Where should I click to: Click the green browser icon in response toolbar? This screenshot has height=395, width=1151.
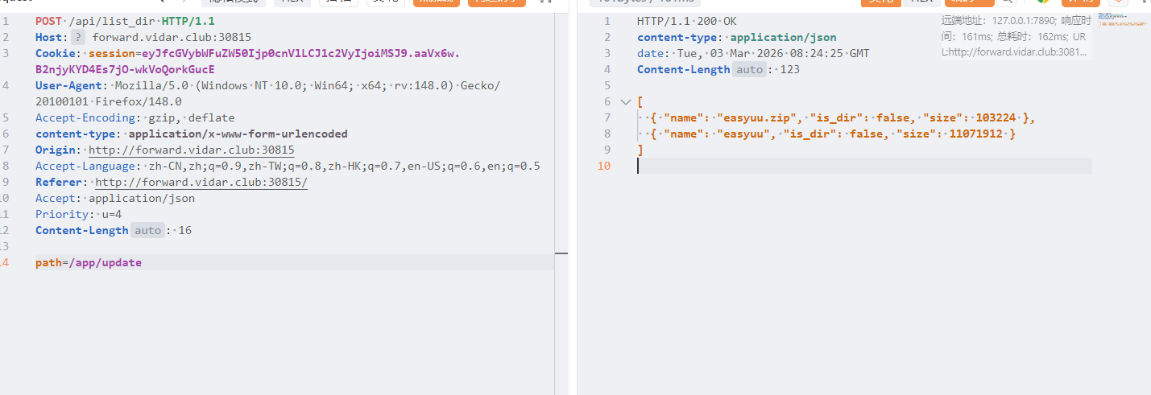[x=1043, y=2]
